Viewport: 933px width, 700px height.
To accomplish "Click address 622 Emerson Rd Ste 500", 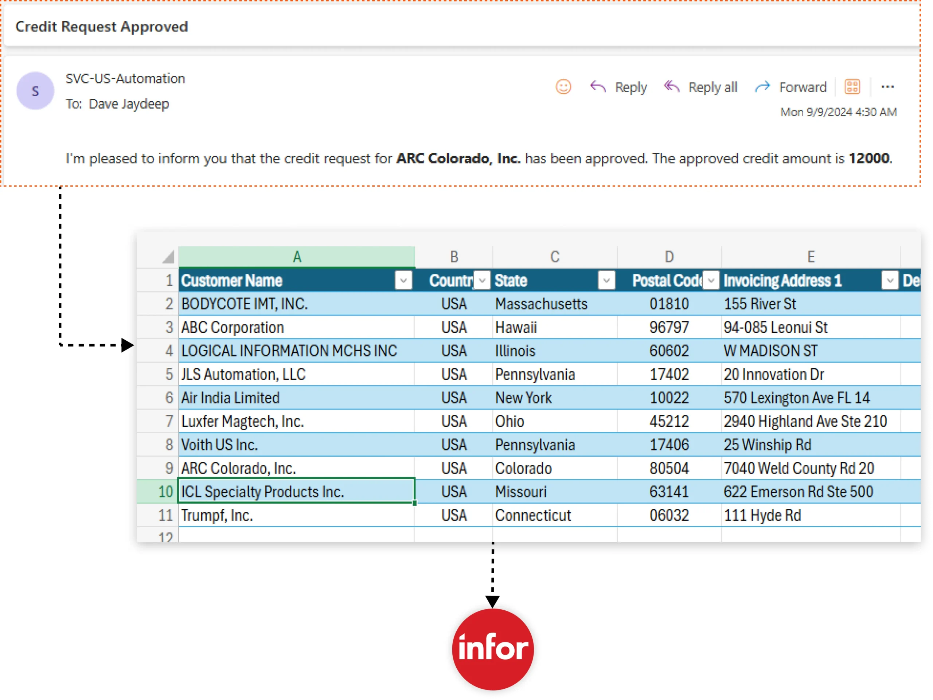I will pyautogui.click(x=811, y=492).
